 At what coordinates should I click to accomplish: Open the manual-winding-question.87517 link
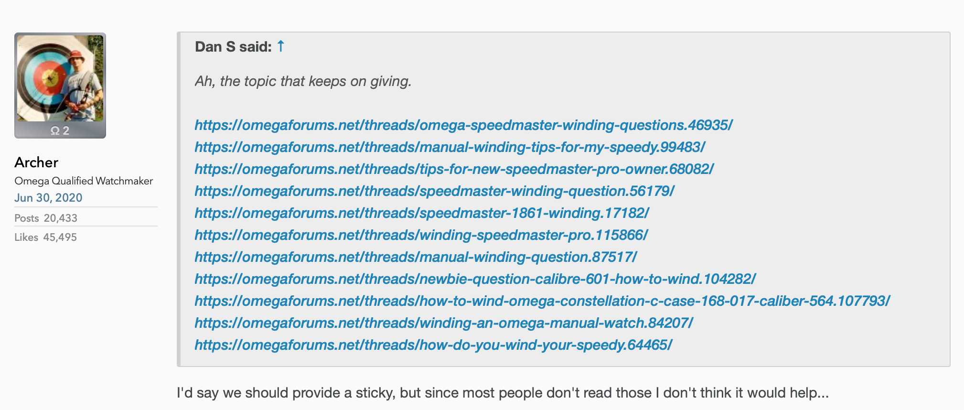click(416, 257)
